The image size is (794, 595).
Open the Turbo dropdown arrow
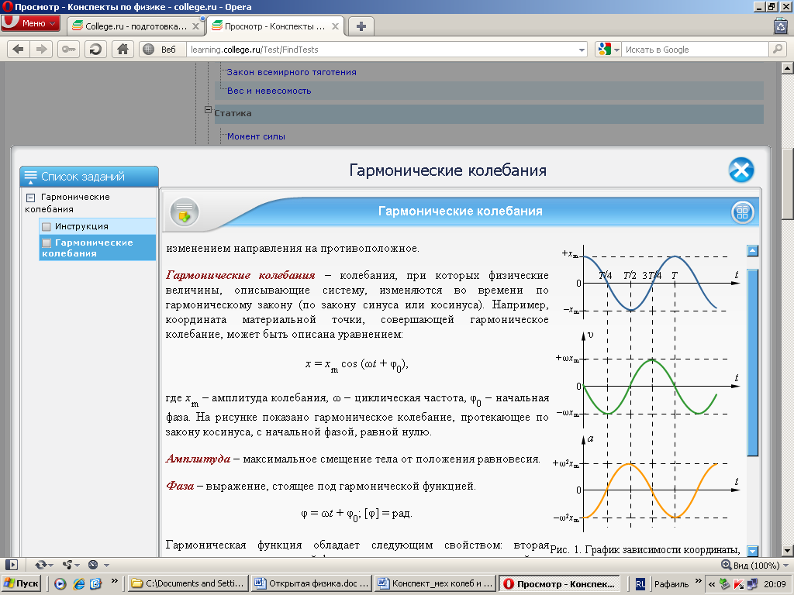(x=106, y=565)
